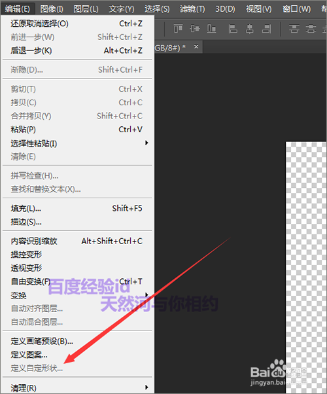
Task: Select the 自动混合图层... menu entry
Action: click(77, 322)
